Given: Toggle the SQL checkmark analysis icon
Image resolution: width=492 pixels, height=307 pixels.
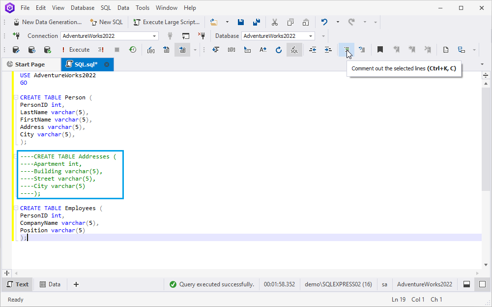Looking at the screenshot, I should click(294, 50).
